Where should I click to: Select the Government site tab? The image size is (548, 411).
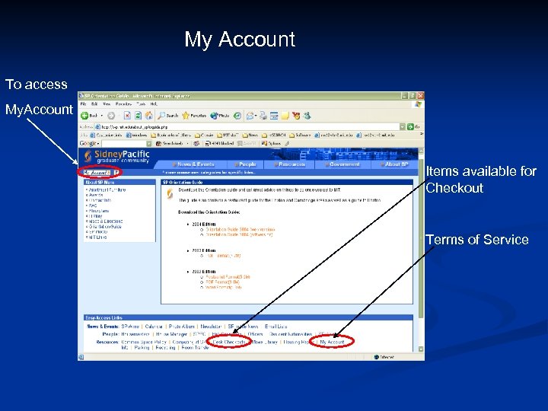point(342,164)
